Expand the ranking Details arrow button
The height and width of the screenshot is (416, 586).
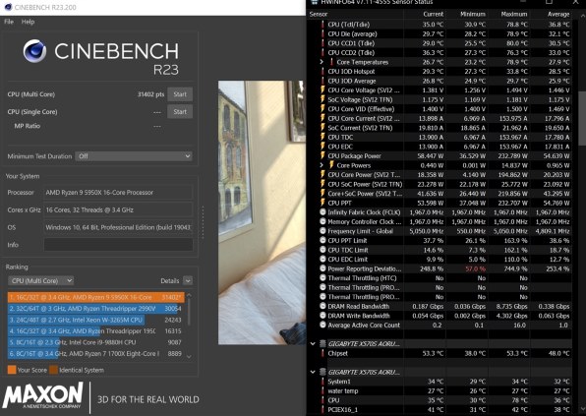pos(188,280)
